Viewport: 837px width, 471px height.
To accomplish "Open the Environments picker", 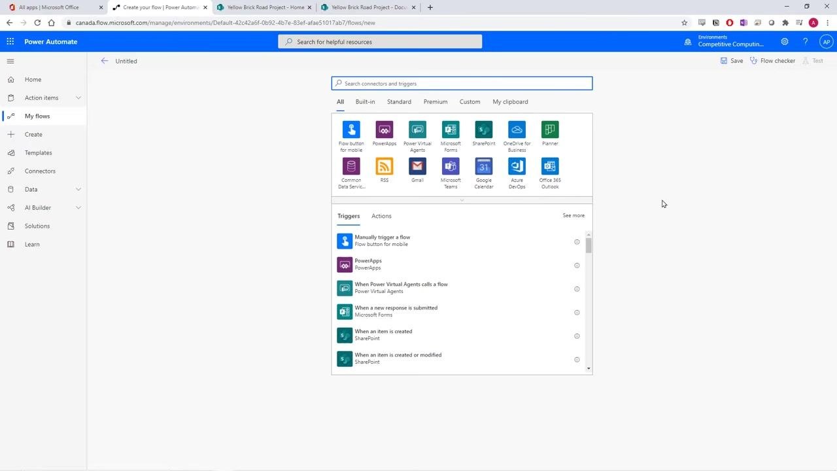I will click(725, 41).
